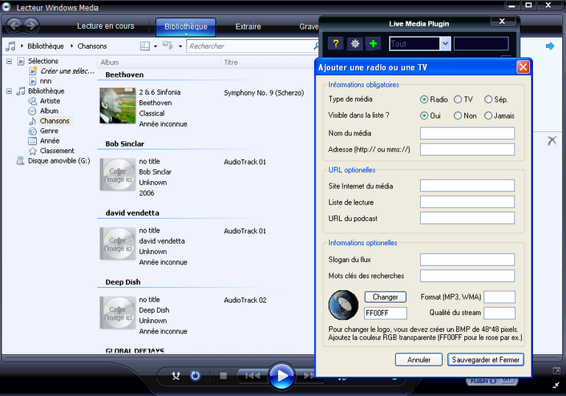Click Sauvegarder et Fermer button
566x396 pixels.
[x=486, y=360]
